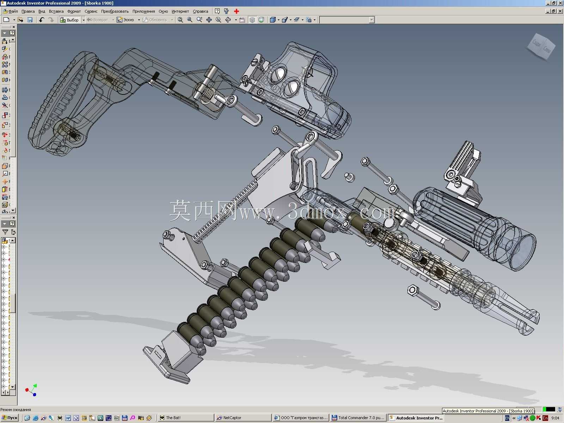This screenshot has width=564, height=423.
Task: Click the person tutorial icon in menu bar
Action: click(x=227, y=11)
